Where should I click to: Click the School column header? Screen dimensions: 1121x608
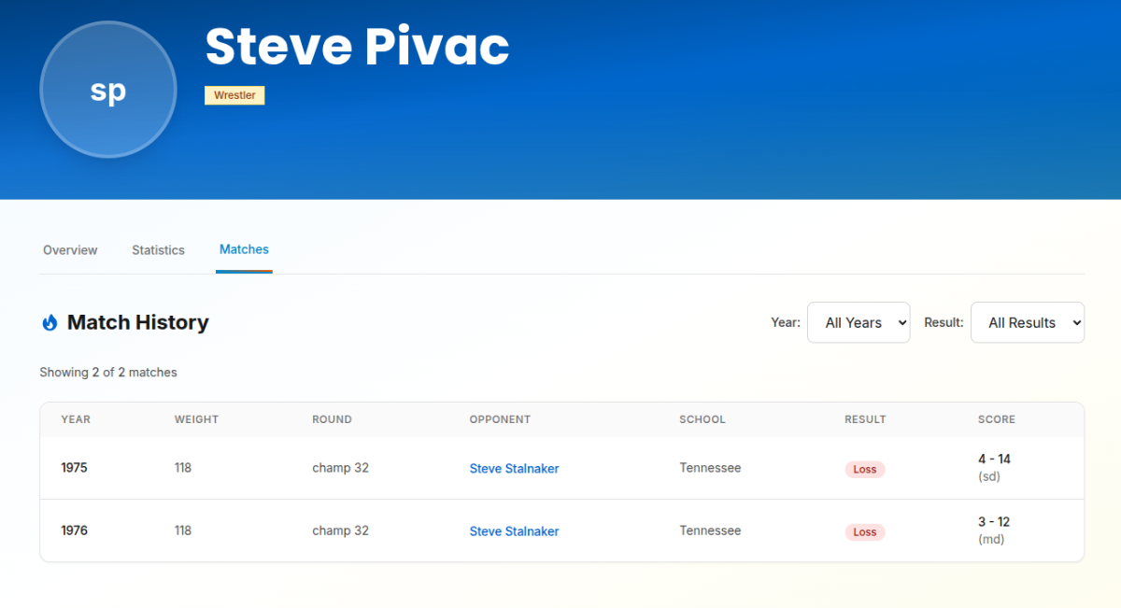pos(702,419)
